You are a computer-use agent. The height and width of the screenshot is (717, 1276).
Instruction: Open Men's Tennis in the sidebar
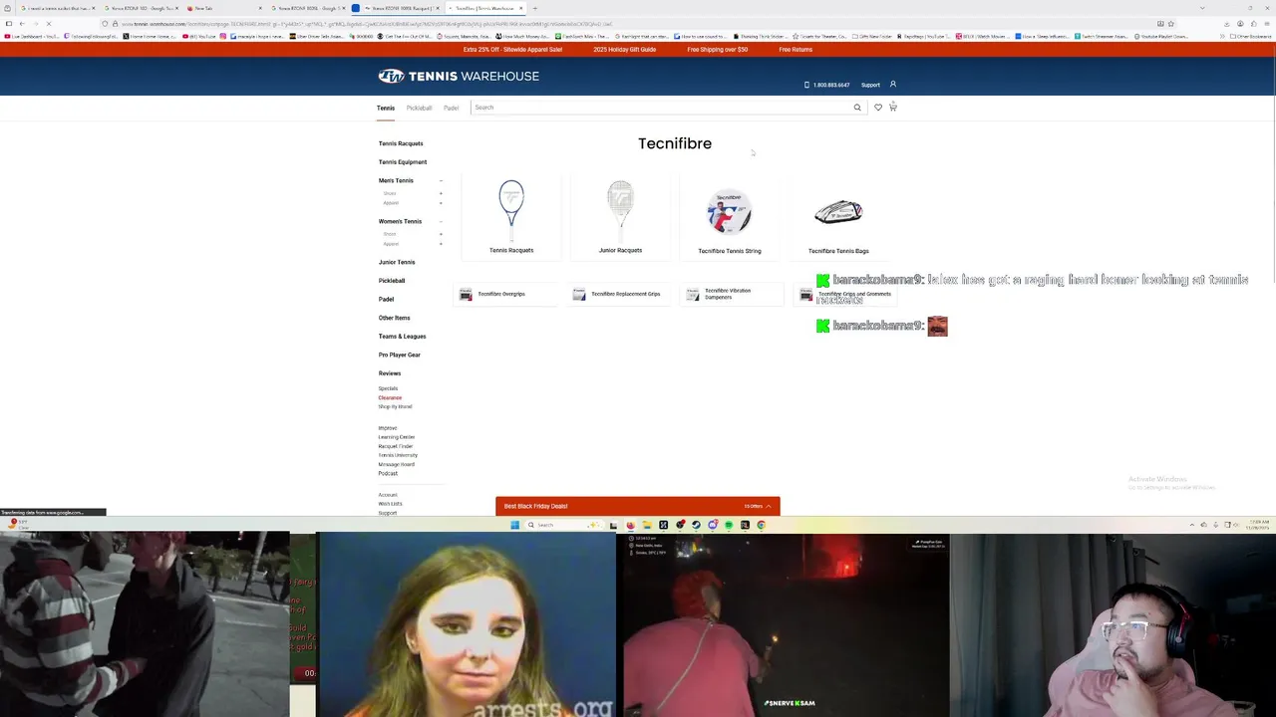tap(396, 181)
